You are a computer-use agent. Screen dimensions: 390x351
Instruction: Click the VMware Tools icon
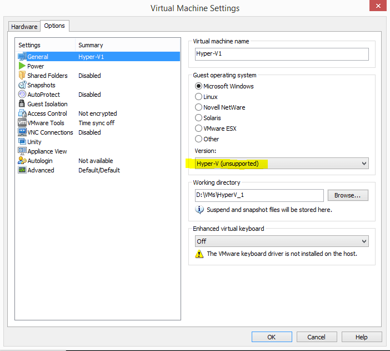pyautogui.click(x=22, y=123)
